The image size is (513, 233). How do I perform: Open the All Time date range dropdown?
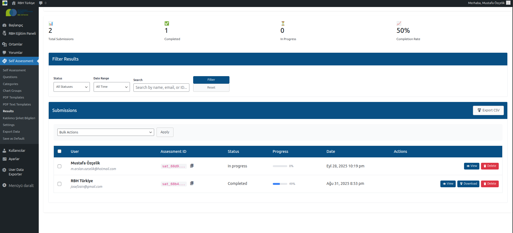click(112, 87)
